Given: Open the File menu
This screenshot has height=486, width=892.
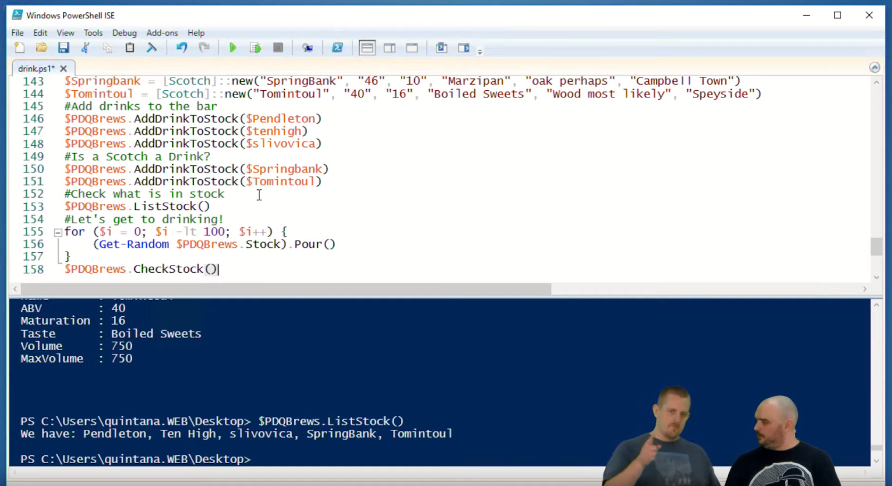Looking at the screenshot, I should coord(17,33).
